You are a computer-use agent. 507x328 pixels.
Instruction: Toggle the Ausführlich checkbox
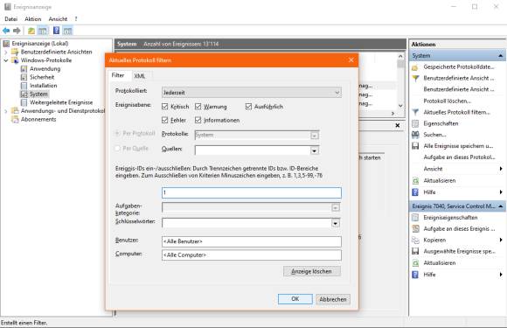pos(248,107)
